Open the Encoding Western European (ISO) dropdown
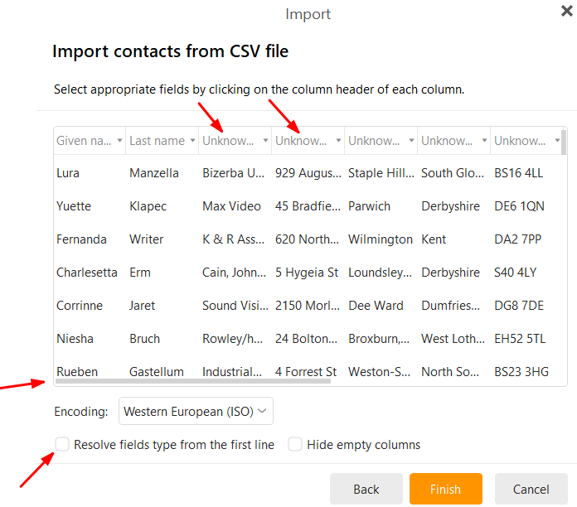This screenshot has width=577, height=507. 196,411
